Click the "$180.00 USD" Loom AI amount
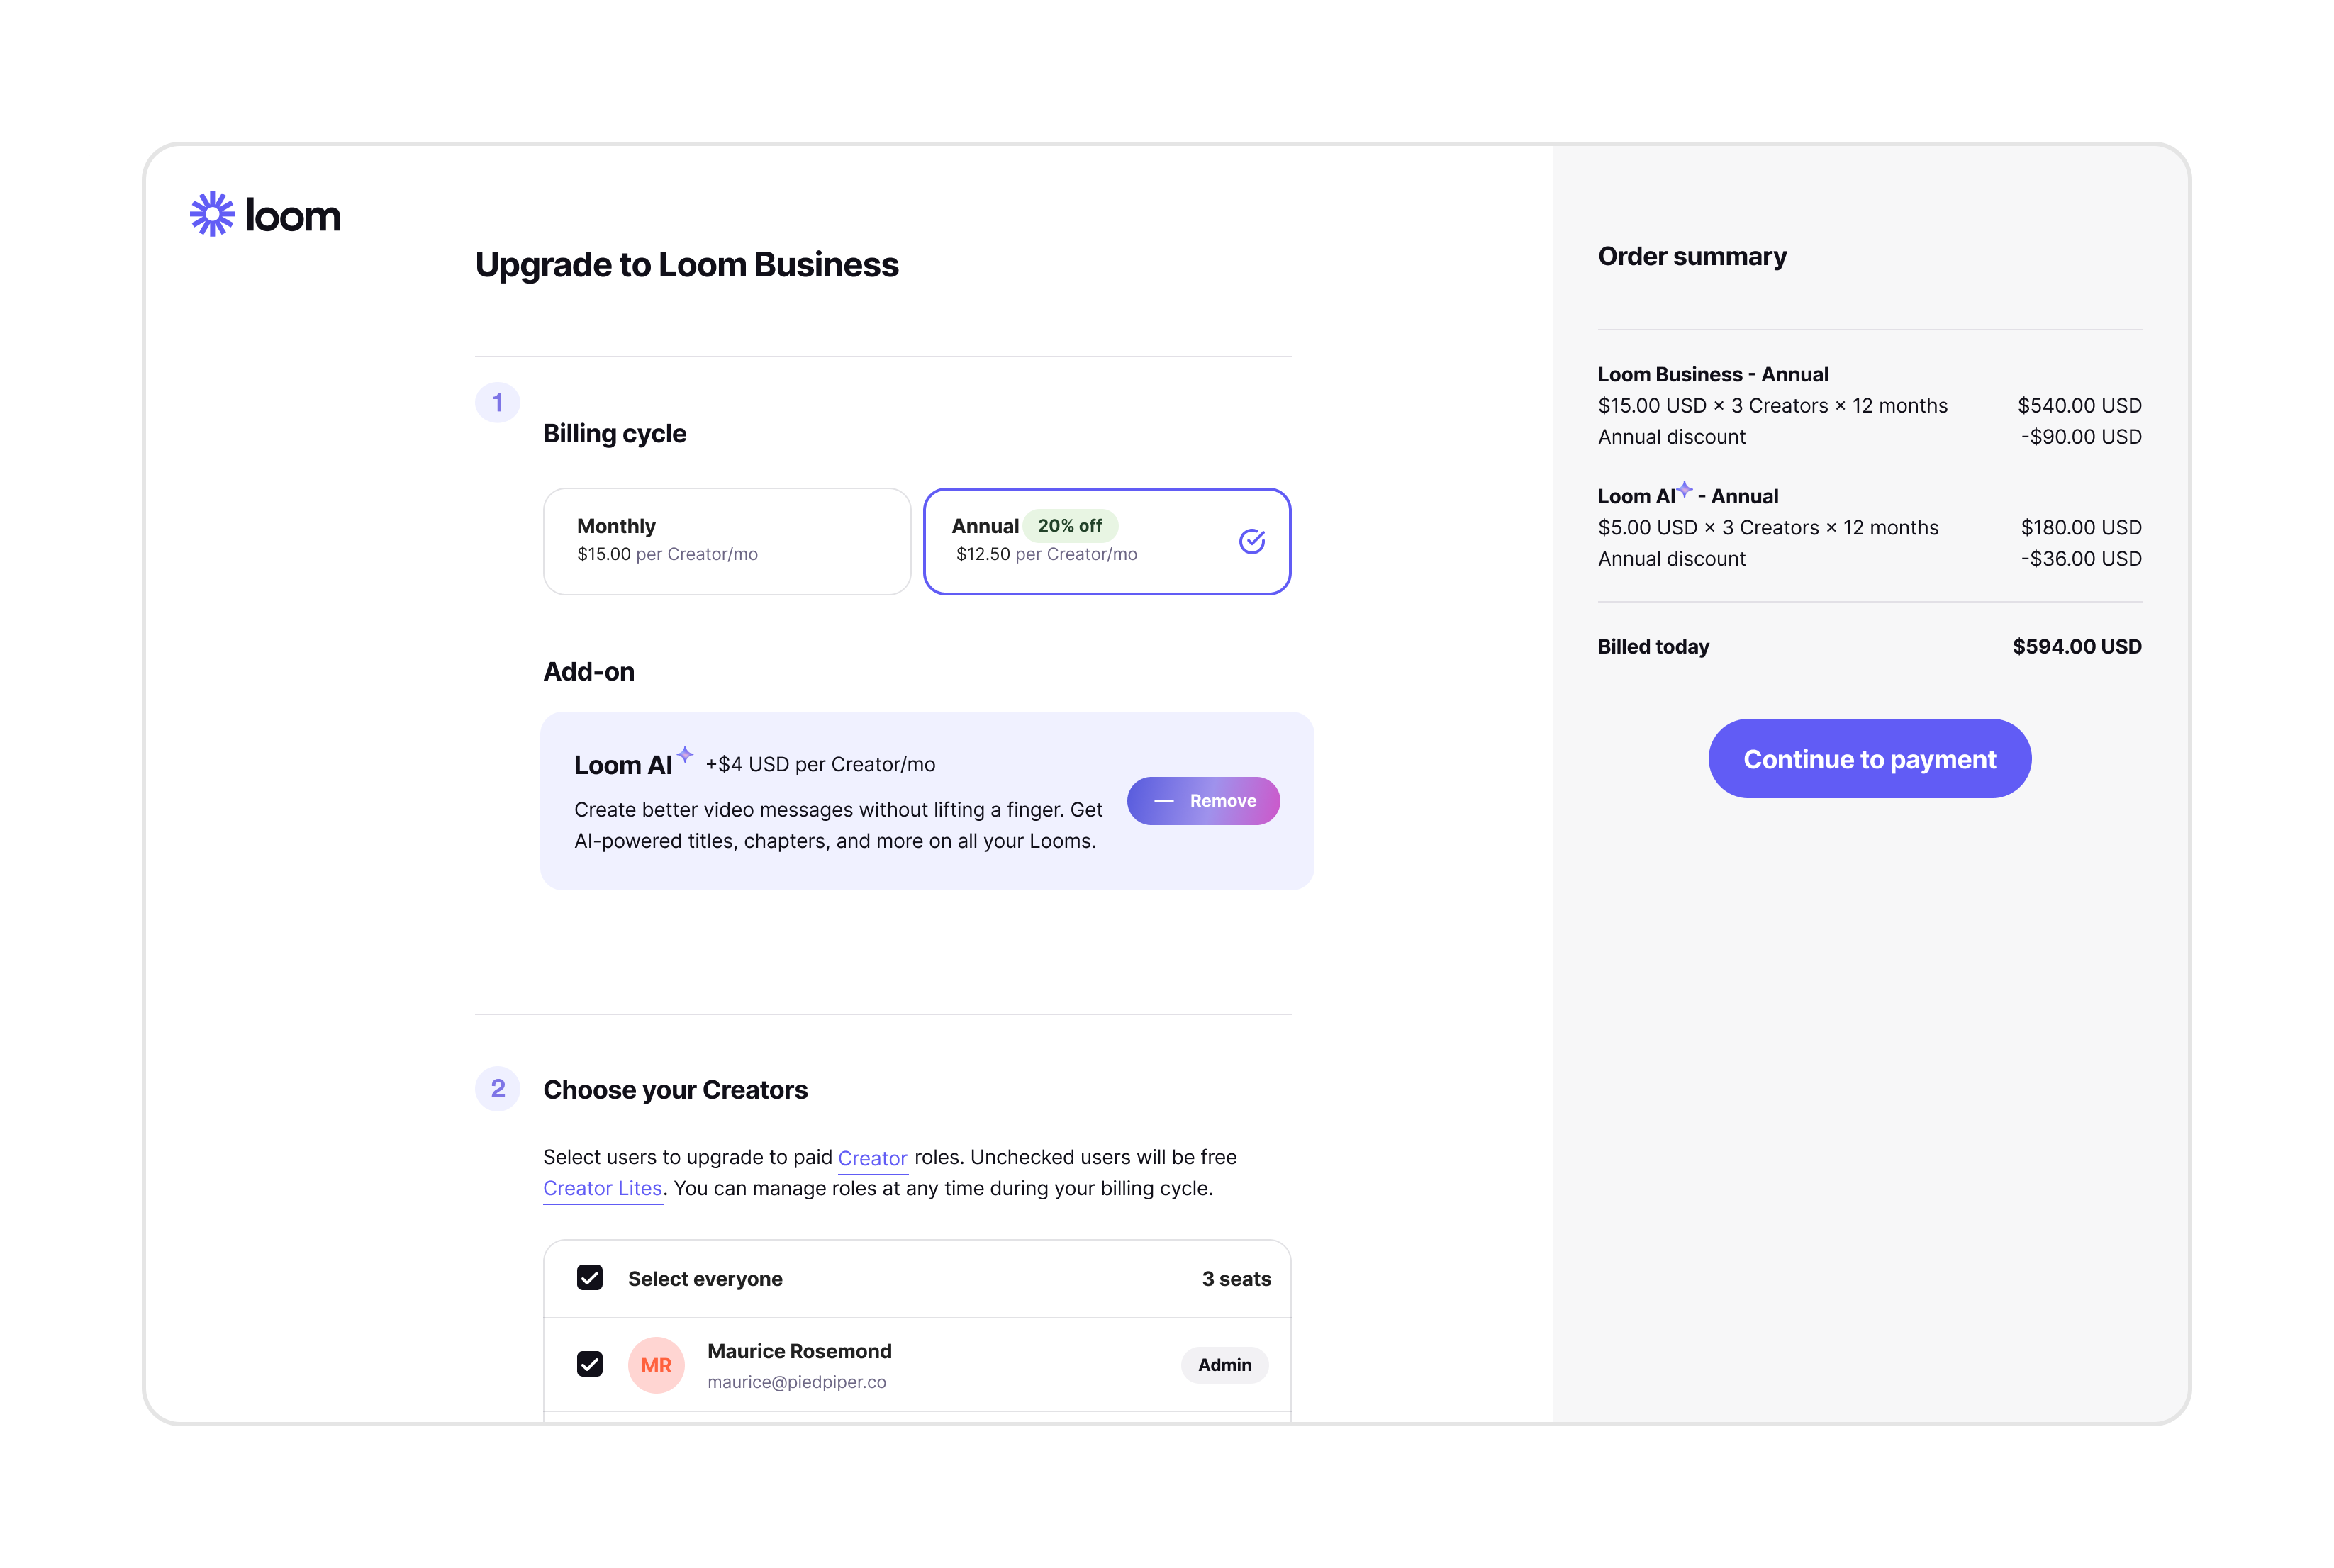The height and width of the screenshot is (1568, 2334). point(2081,527)
